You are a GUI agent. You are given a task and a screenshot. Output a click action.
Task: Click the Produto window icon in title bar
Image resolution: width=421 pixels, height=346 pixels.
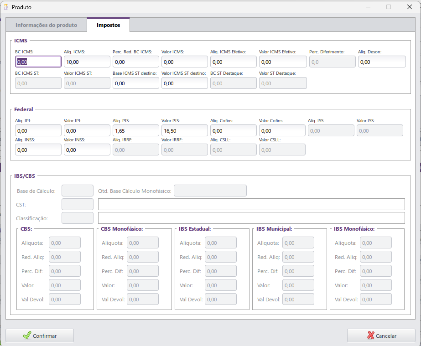pos(6,7)
